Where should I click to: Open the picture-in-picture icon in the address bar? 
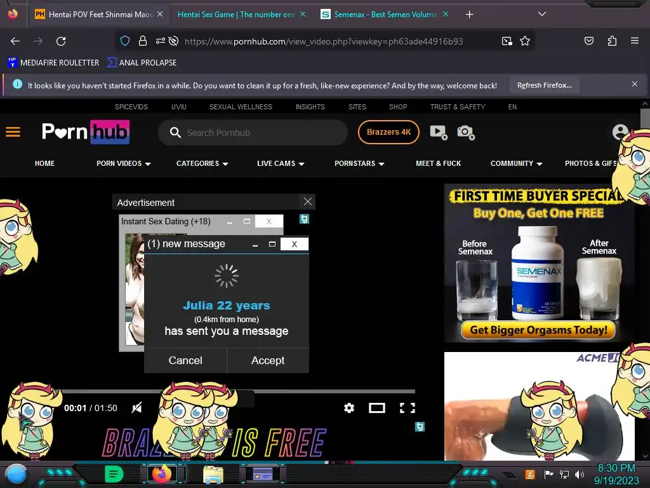coord(507,41)
